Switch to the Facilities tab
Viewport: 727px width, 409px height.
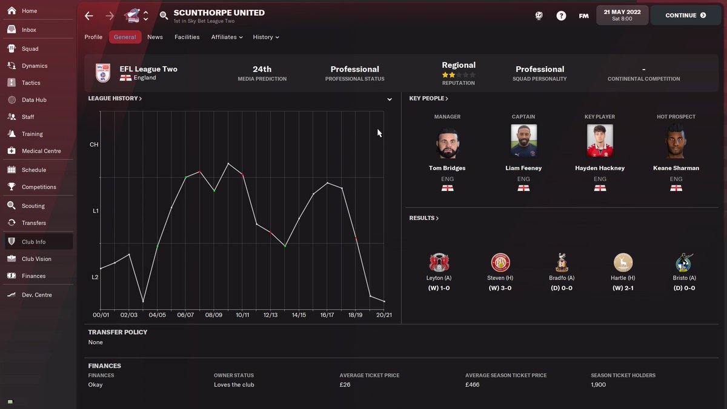point(187,37)
